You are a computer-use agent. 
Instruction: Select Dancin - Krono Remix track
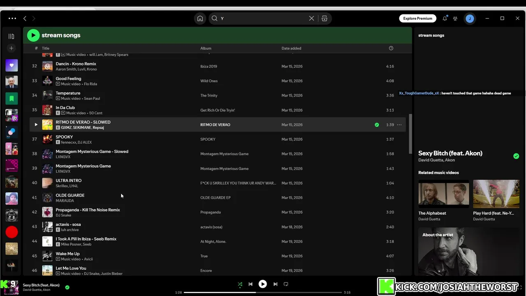(x=217, y=66)
